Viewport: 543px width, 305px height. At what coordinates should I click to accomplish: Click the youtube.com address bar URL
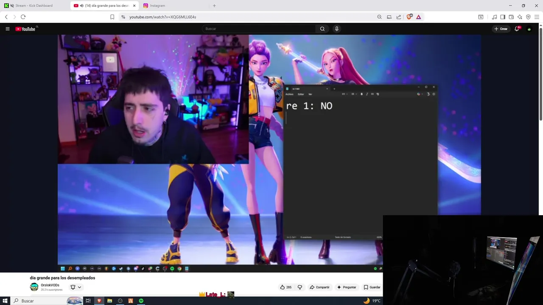[x=162, y=17]
